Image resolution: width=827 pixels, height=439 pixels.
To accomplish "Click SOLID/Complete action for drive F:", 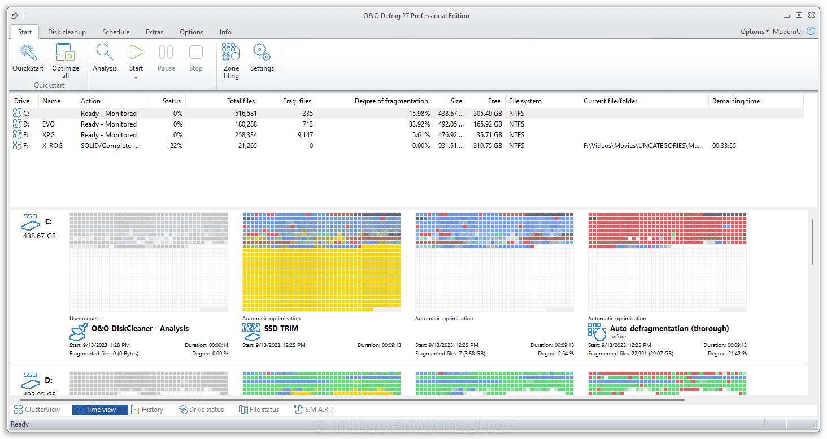I will [111, 146].
